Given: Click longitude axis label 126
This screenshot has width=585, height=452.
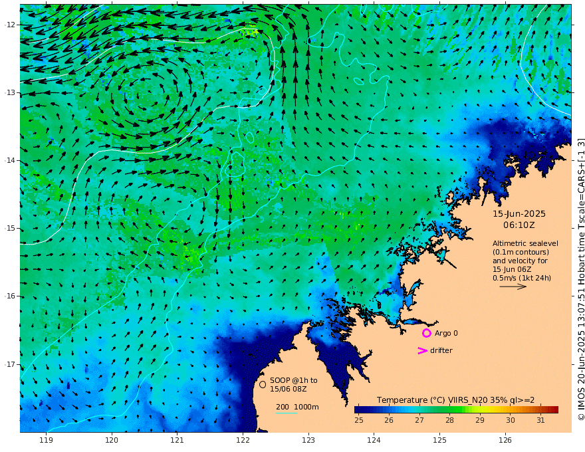Looking at the screenshot, I should tap(505, 440).
